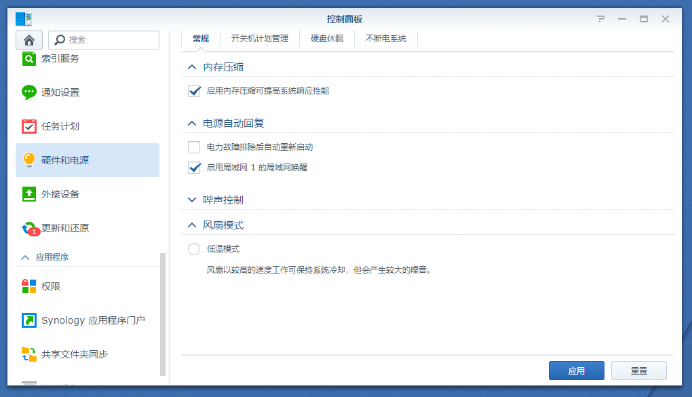Disable the 启用内存压缩 checkbox

click(195, 91)
